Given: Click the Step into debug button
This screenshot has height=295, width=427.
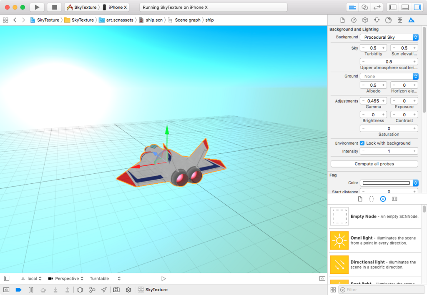Looking at the screenshot, I should [55, 290].
